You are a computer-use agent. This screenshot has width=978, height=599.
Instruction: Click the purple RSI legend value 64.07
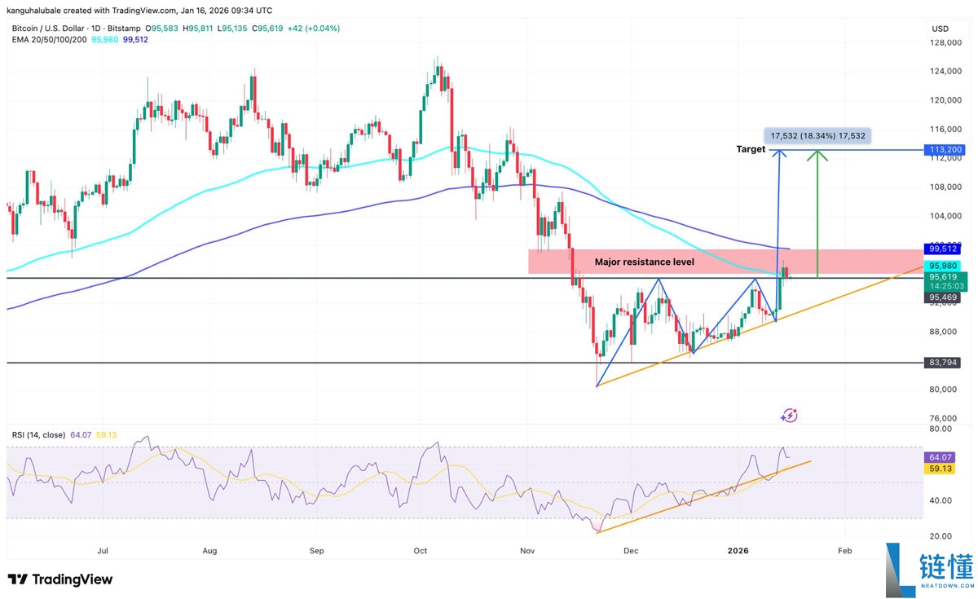pyautogui.click(x=82, y=434)
